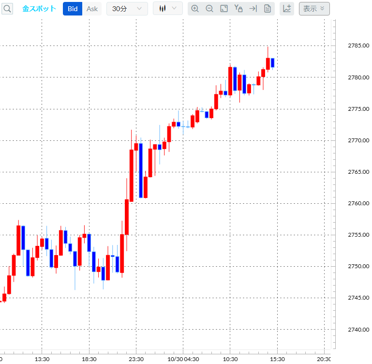Click the 2750.00 price axis label

[358, 266]
